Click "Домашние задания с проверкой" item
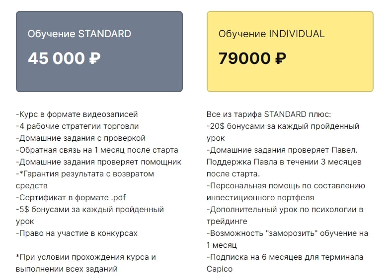Viewport: 390px width, 280px height. (80, 138)
